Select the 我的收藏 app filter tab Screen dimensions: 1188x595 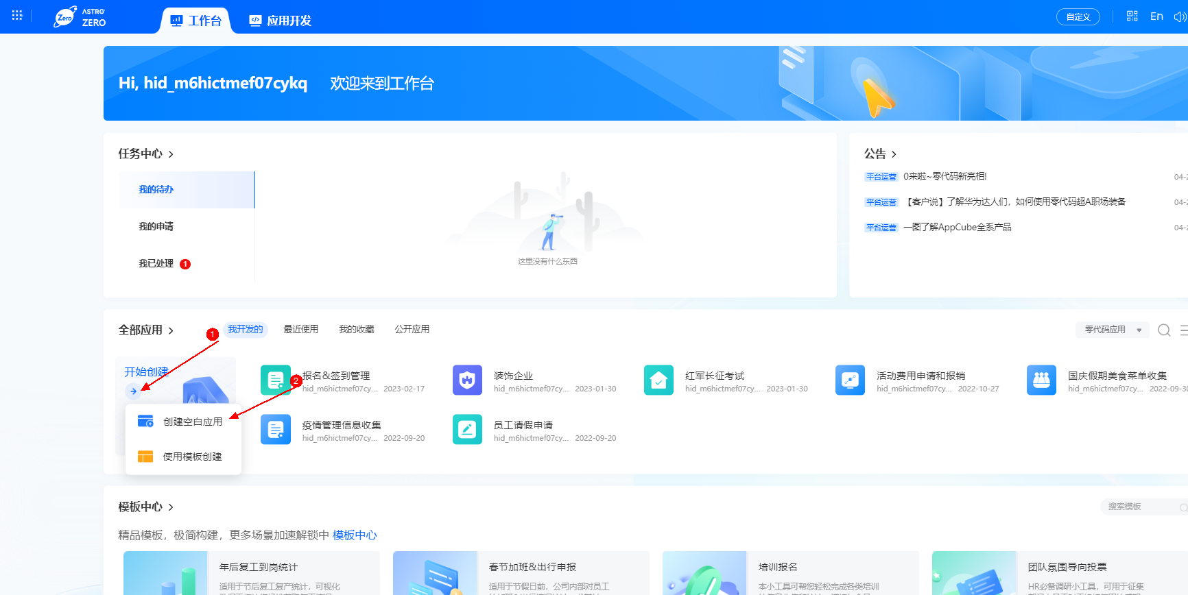[x=356, y=329]
